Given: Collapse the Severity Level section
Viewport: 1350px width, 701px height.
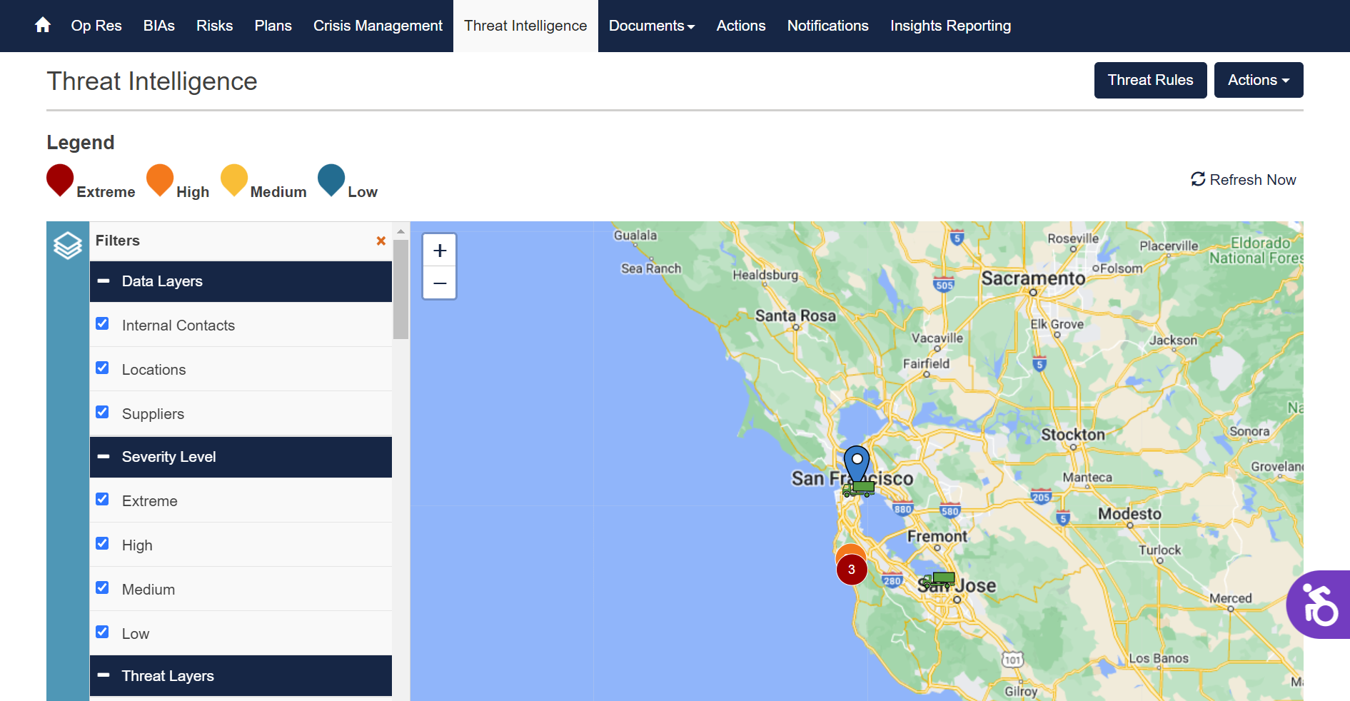Looking at the screenshot, I should tap(104, 456).
